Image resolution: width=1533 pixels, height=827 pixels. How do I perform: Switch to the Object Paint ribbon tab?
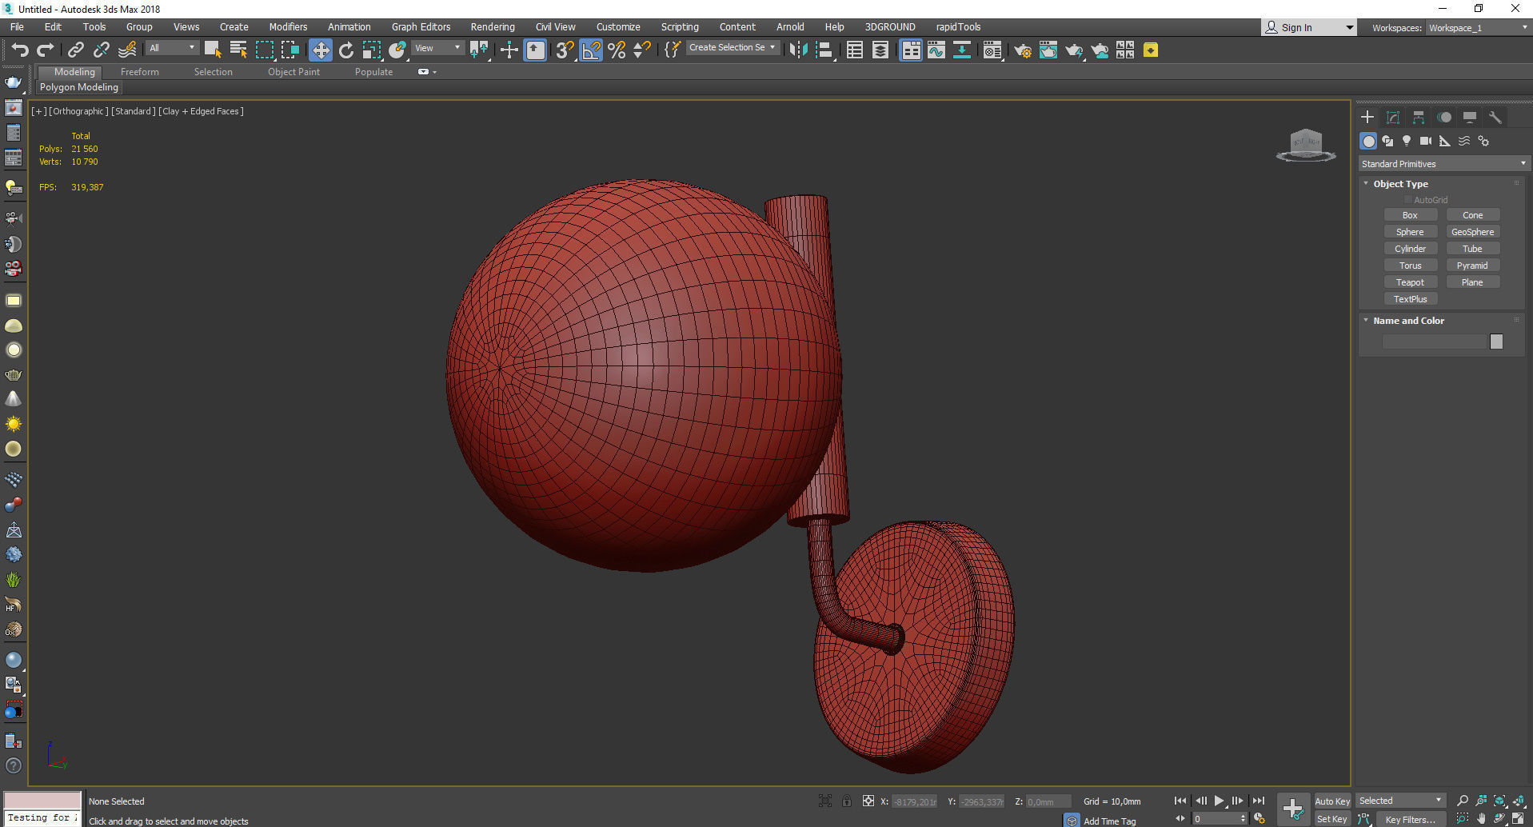pos(293,72)
